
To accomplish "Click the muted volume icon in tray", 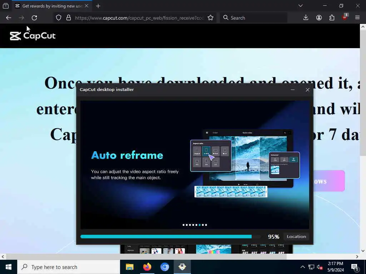I will (x=320, y=267).
